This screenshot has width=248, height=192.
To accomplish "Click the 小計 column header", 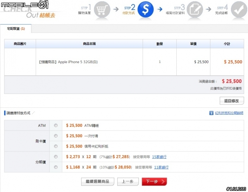I will [x=227, y=44].
